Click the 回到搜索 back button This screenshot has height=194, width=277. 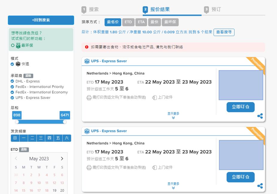[x=41, y=20]
